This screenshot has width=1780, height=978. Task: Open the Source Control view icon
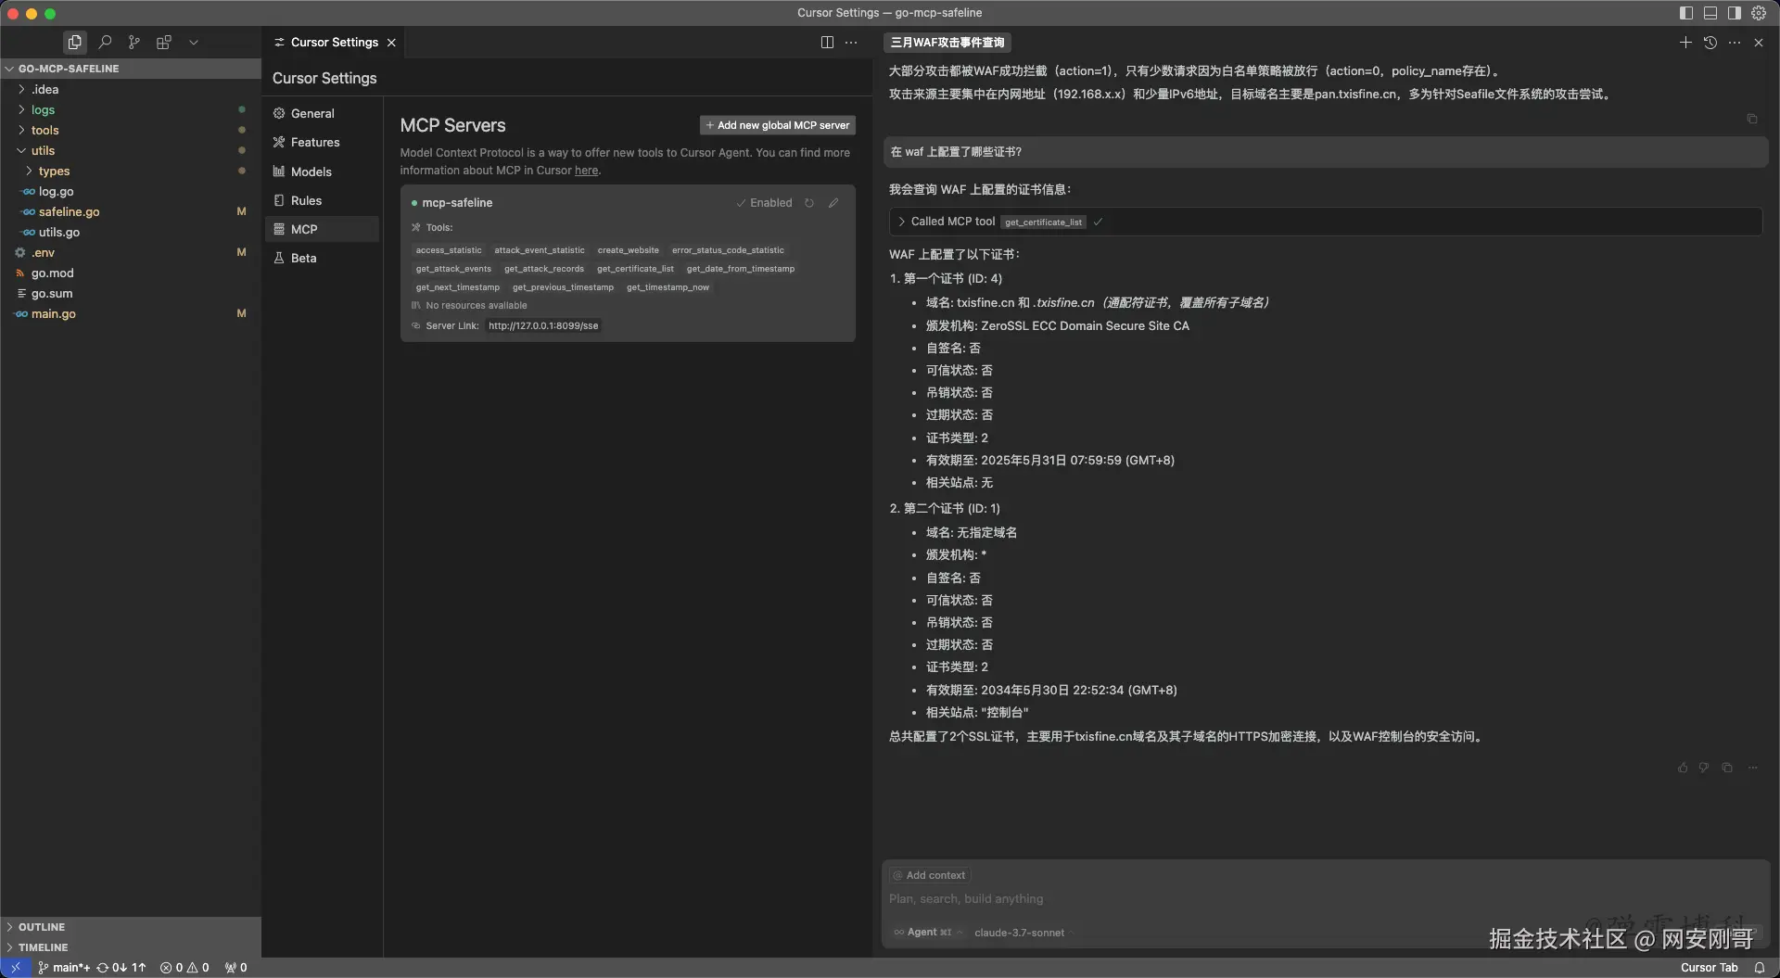[134, 42]
